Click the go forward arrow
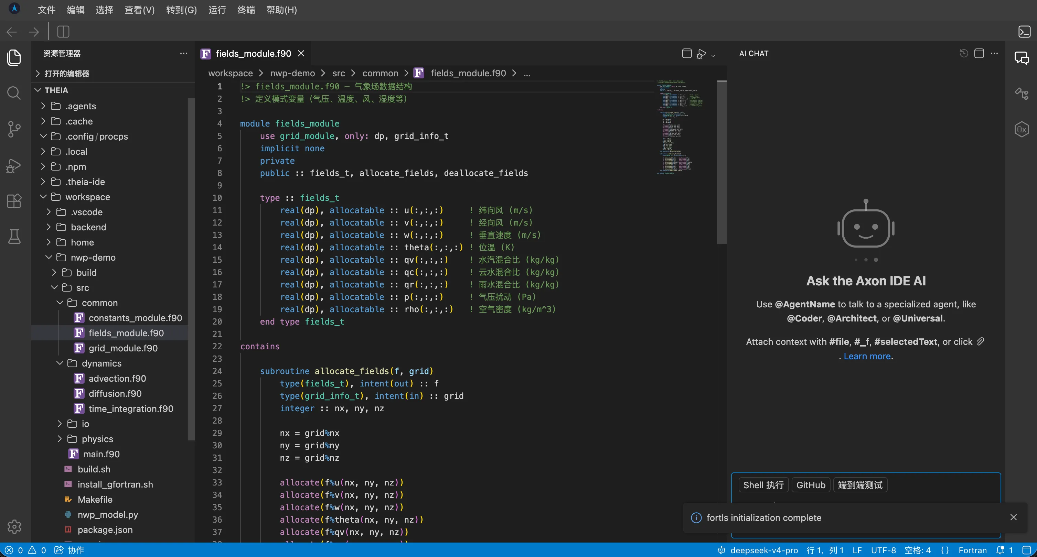The height and width of the screenshot is (557, 1037). tap(34, 32)
